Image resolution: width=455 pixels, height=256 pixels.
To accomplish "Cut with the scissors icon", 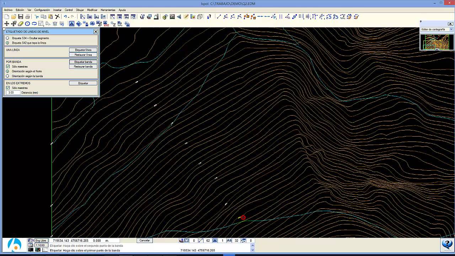I will 37,17.
